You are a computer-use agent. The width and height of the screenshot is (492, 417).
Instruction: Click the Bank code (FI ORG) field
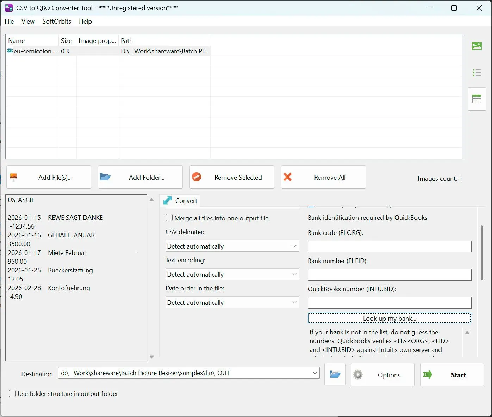pyautogui.click(x=390, y=246)
